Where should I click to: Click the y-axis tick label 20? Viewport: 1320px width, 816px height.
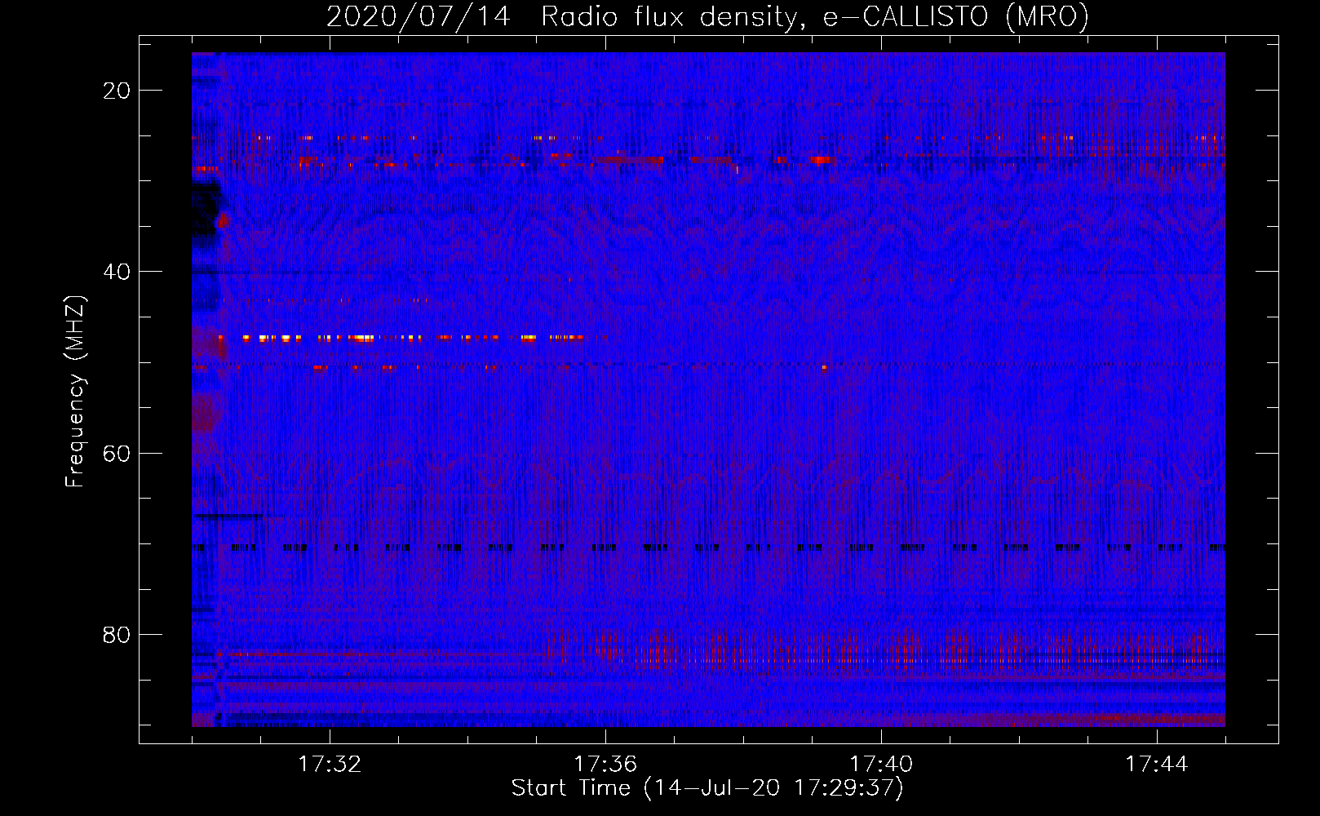pyautogui.click(x=117, y=91)
